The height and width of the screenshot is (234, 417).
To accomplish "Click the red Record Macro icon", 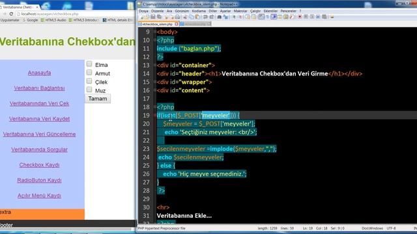I will [300, 17].
